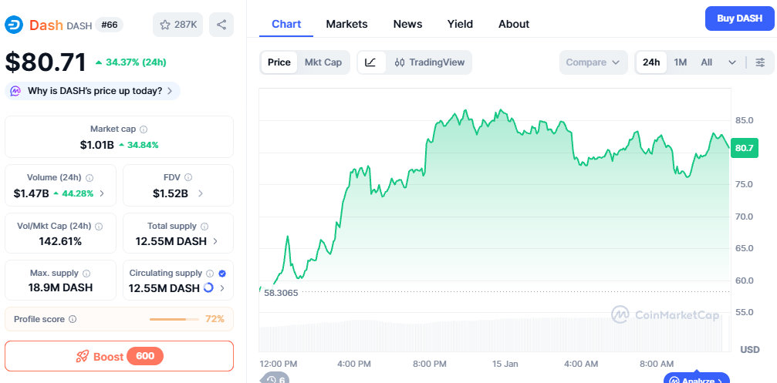The height and width of the screenshot is (383, 777).
Task: Click Max. supply info icon
Action: coord(86,273)
